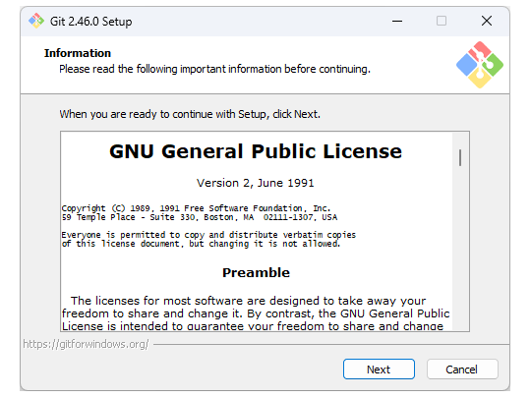Click the 'Git 2.46.0 Setup' title text

(91, 22)
